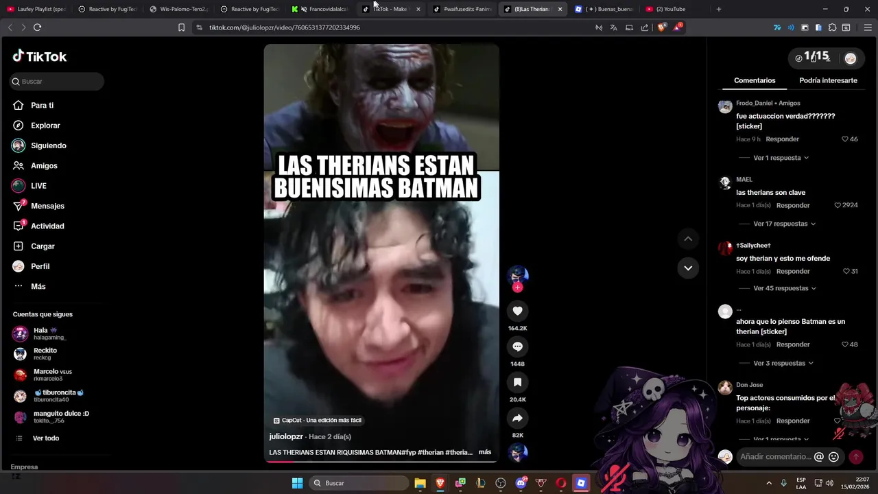This screenshot has height=494, width=878.
Task: Expand Ver 3 respuestas replies
Action: tap(783, 363)
